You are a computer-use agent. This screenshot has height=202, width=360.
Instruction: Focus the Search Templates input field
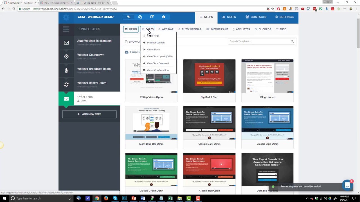click(x=259, y=42)
